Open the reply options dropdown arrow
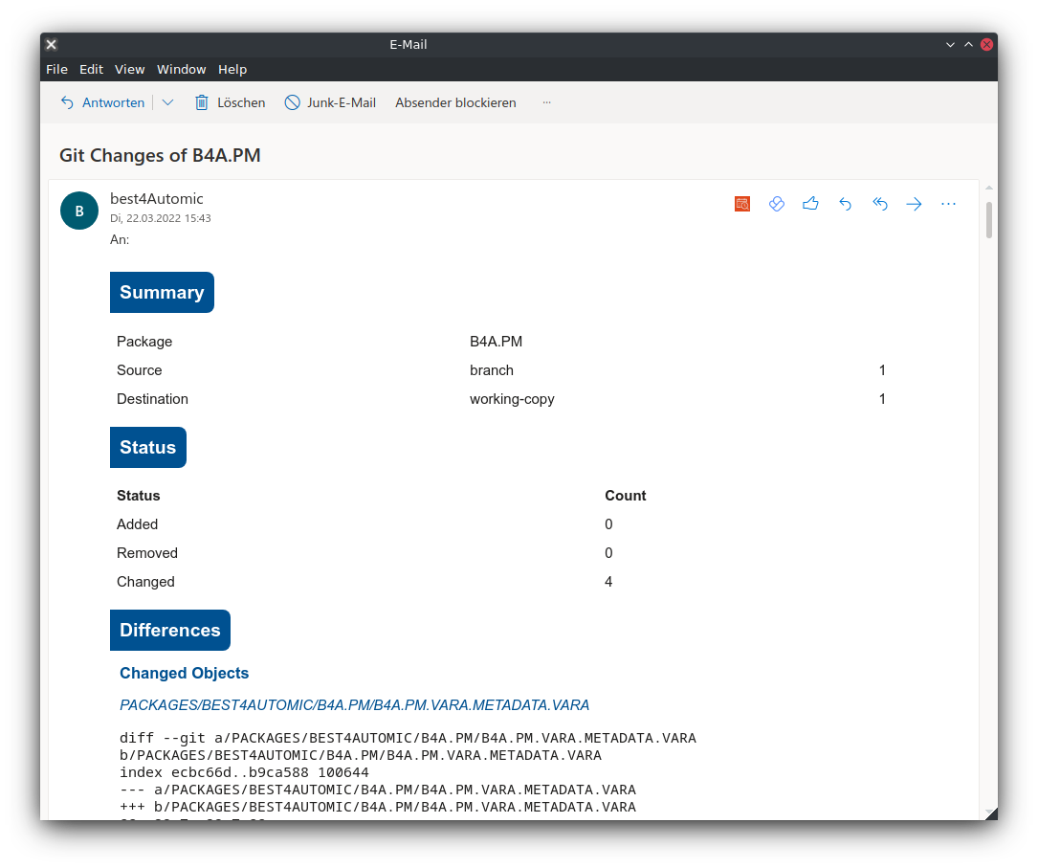1038x868 pixels. 167,102
